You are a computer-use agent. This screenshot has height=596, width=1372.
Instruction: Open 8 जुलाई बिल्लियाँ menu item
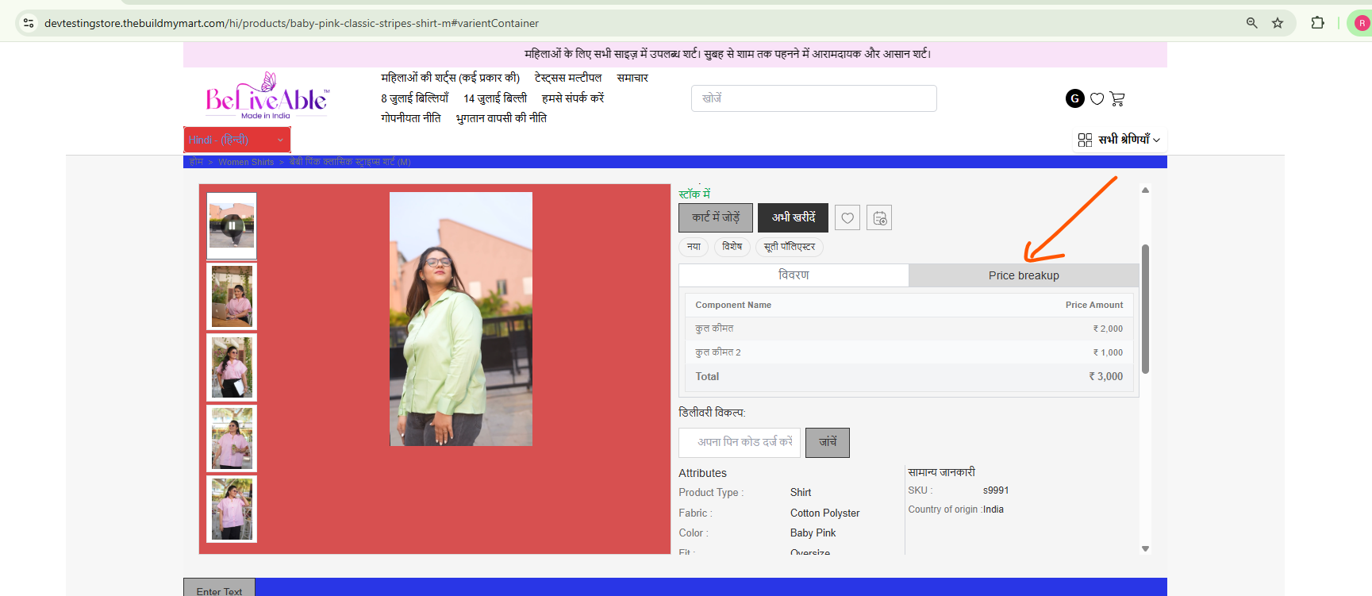(x=414, y=98)
